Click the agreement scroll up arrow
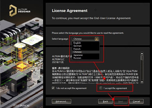 point(142,54)
